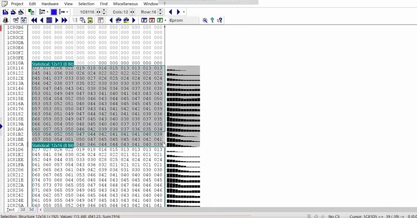Open the ? help menu

[x=164, y=4]
